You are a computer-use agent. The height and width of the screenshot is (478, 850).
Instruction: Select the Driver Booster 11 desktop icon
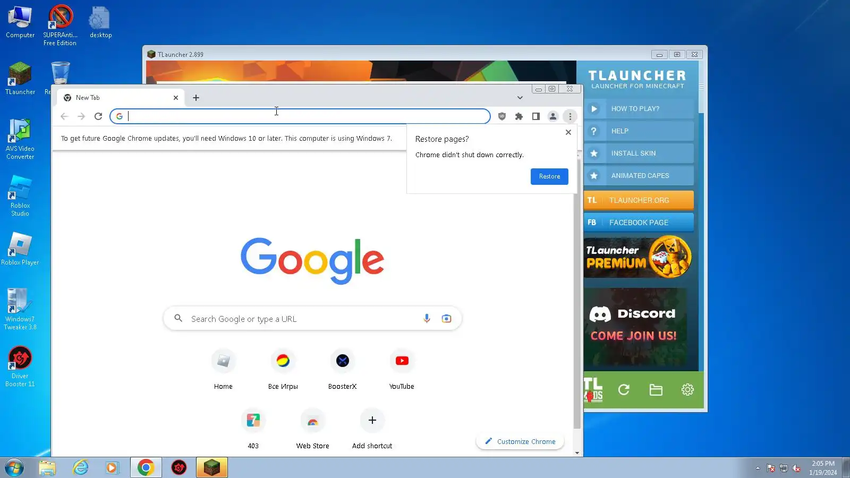point(20,366)
